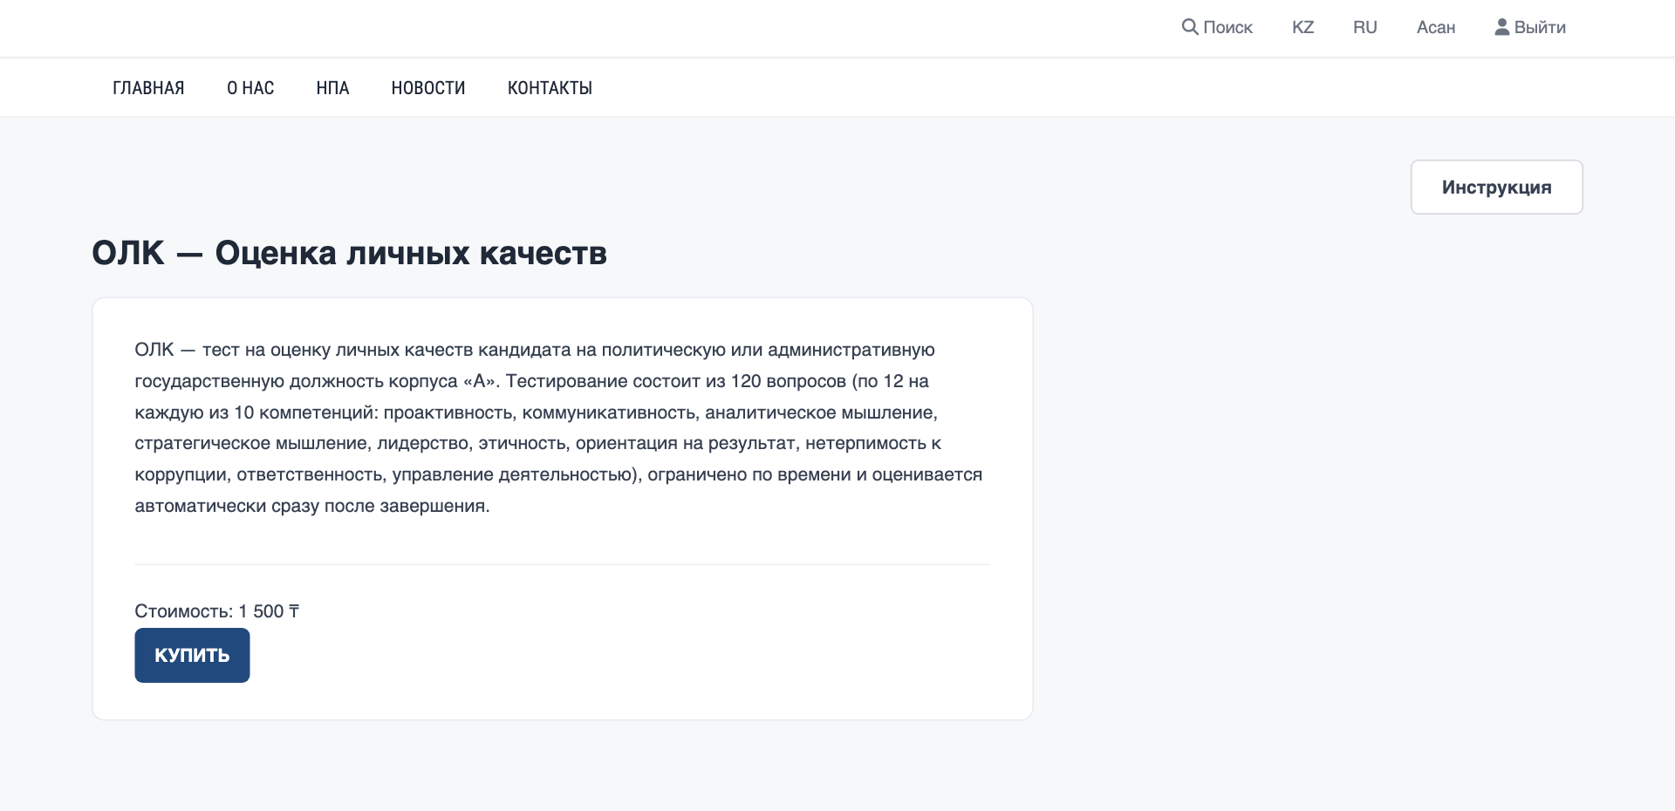Open the КОНТАКТЫ page
The width and height of the screenshot is (1675, 811).
tap(550, 88)
